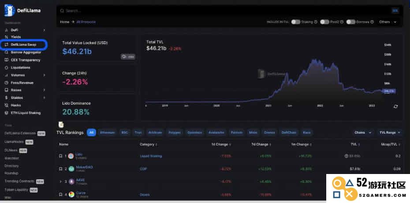Expand the Stables sidebar chevron
Image resolution: width=410 pixels, height=203 pixels.
(x=44, y=98)
